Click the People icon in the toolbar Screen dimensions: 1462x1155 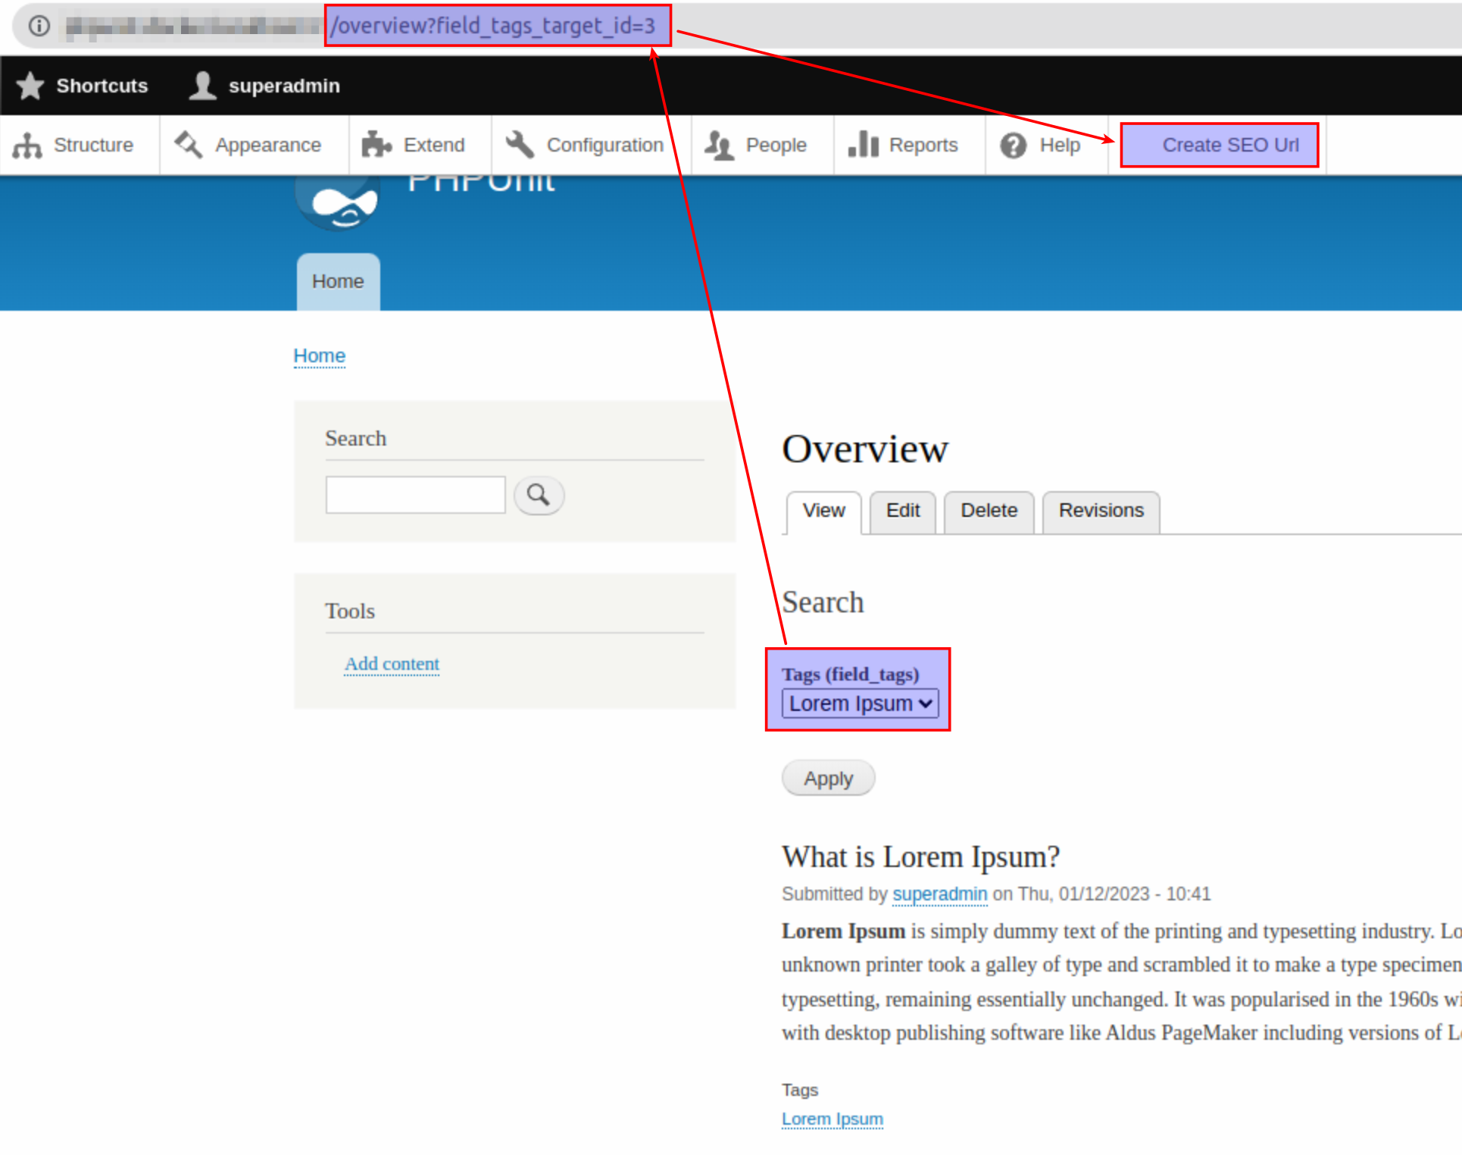point(720,144)
